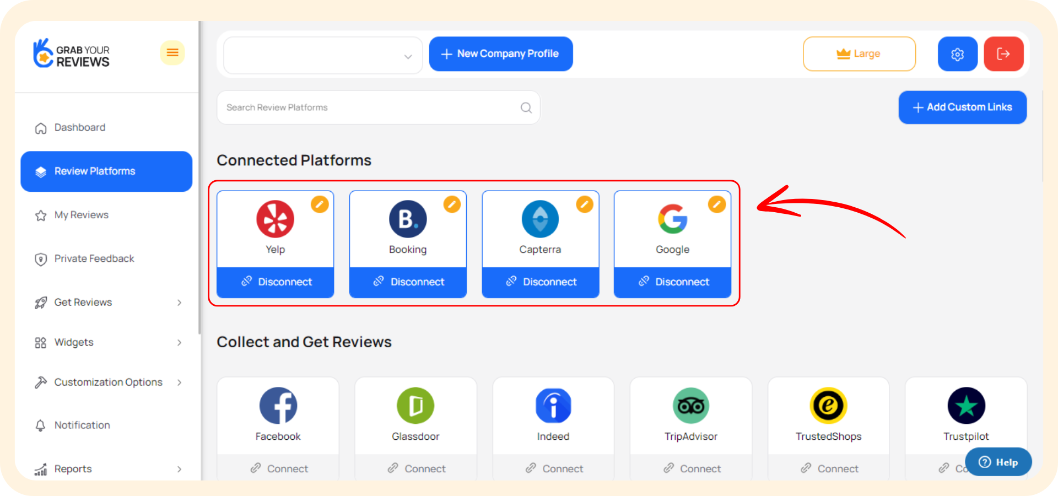
Task: Disconnect the Booking platform
Action: [x=408, y=282]
